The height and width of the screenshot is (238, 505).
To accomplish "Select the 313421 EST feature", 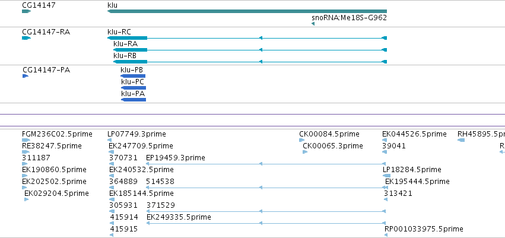I will 386,199.
